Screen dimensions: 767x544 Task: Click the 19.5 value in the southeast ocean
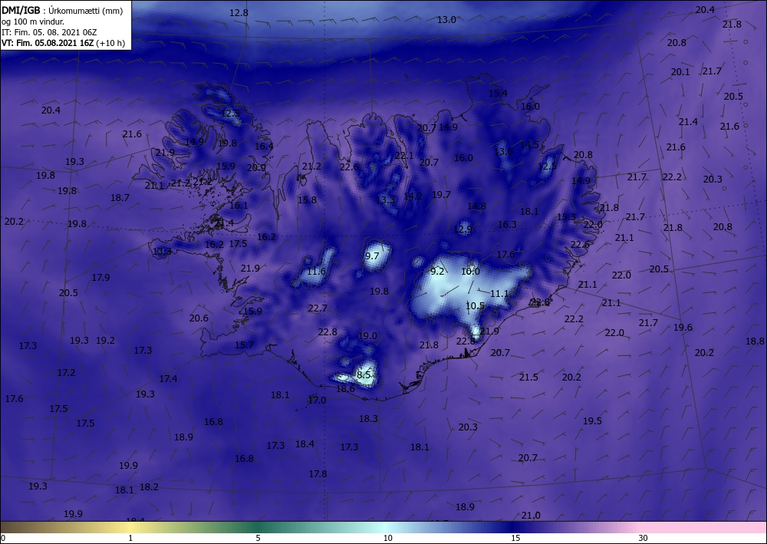click(592, 420)
